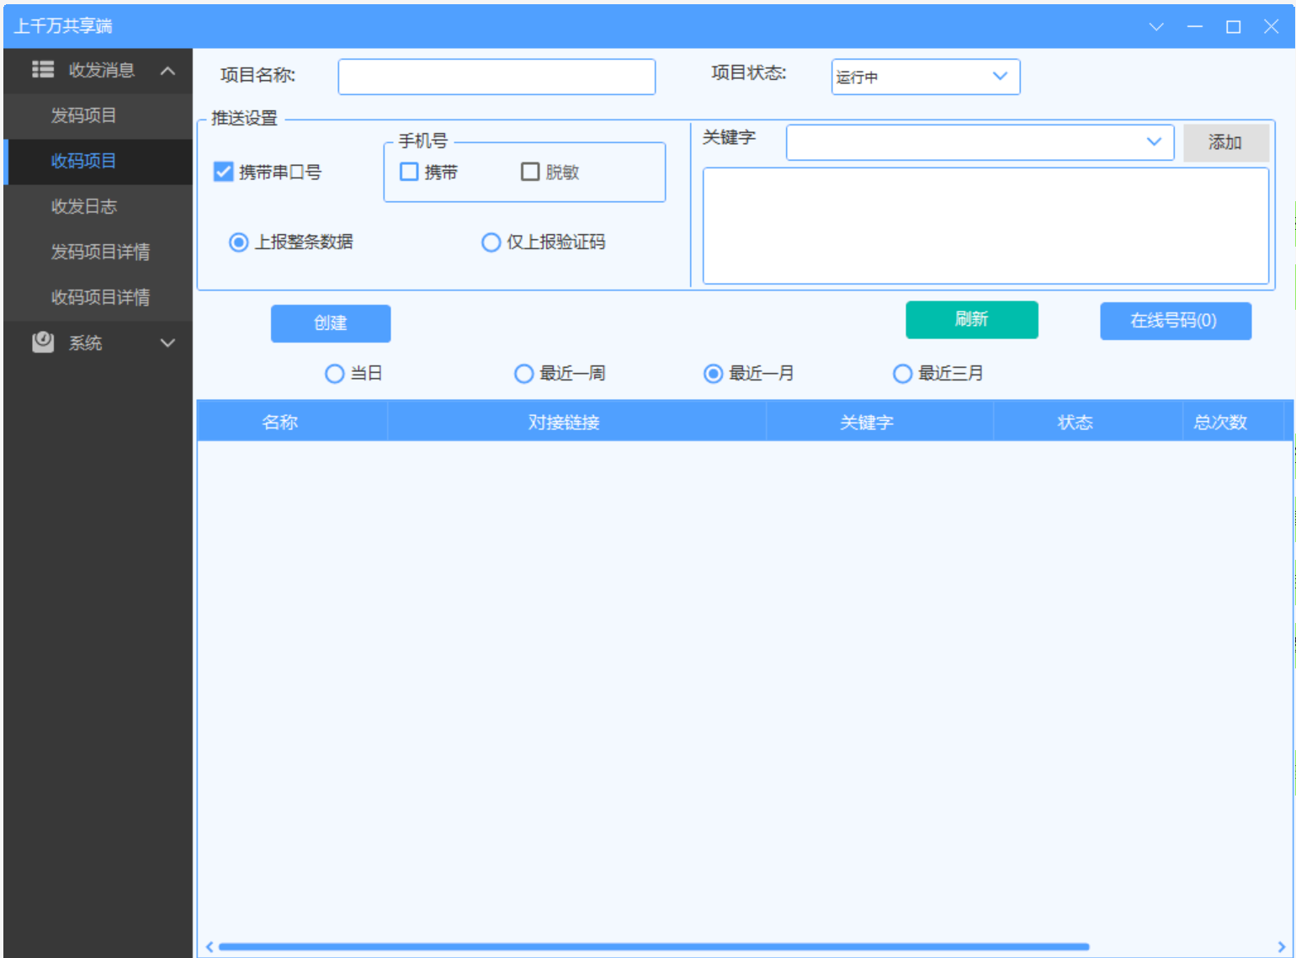Open 发码项目 in the sidebar
The image size is (1296, 958).
tap(98, 116)
